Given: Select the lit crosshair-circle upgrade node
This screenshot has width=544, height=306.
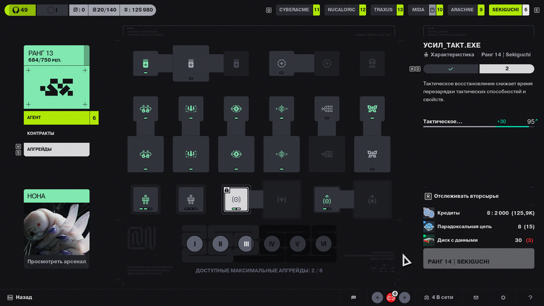Looking at the screenshot, I should click(282, 63).
